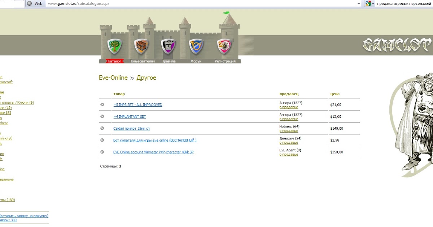Screen dimensions: 433x227
Task: Open sidebar link ending 'гры (189)'
Action: tap(8, 200)
